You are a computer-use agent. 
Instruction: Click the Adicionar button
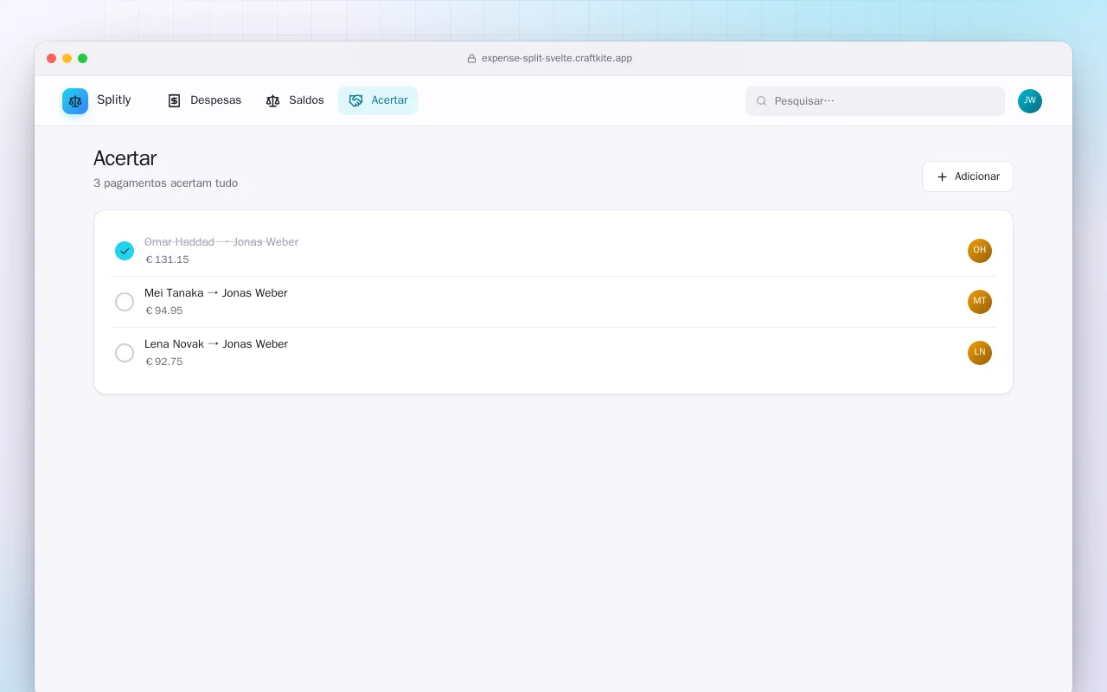click(x=968, y=176)
